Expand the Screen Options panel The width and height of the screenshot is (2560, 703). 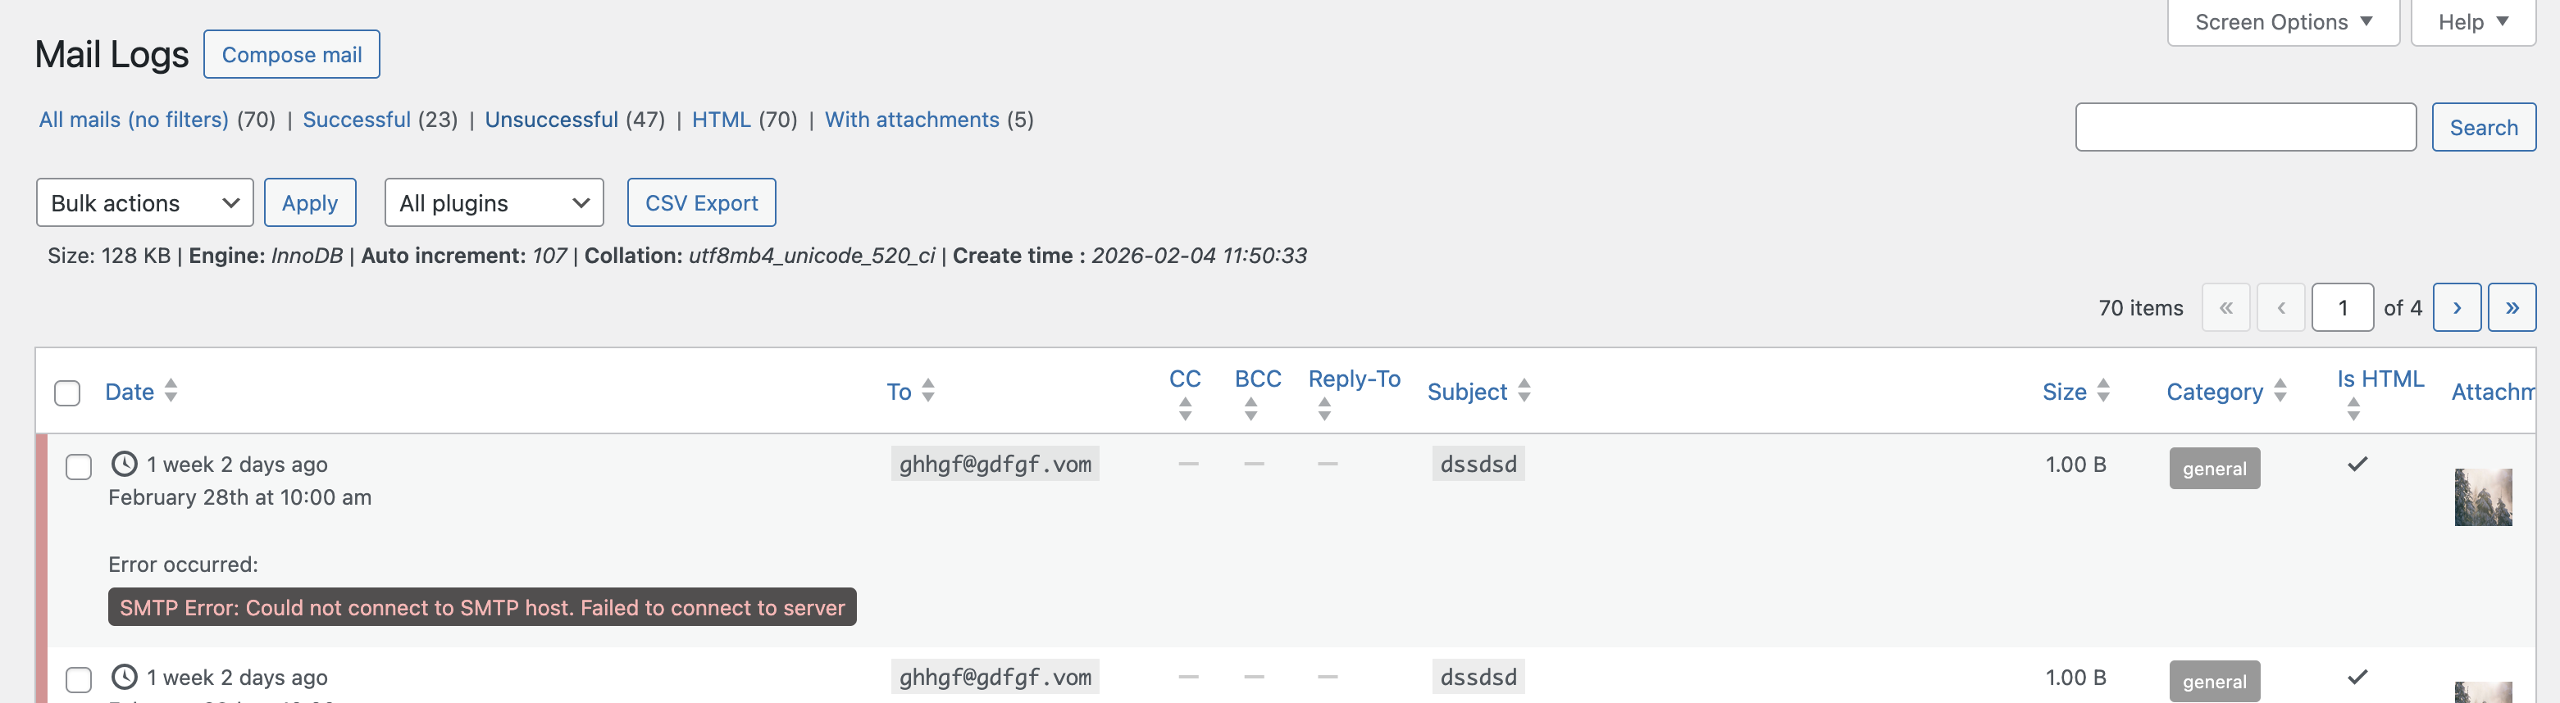click(2283, 22)
